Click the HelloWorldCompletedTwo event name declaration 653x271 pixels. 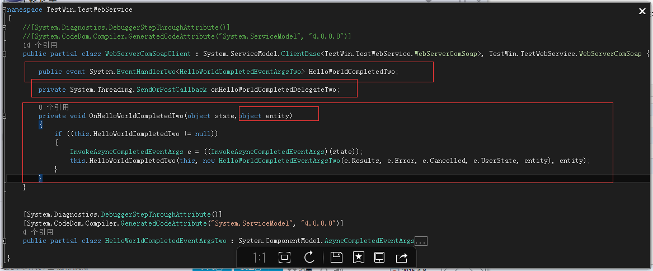click(x=351, y=72)
